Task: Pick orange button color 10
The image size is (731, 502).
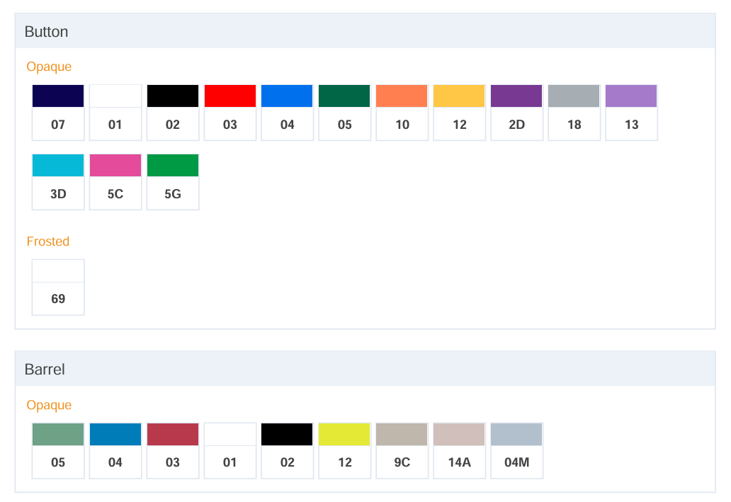Action: [402, 112]
